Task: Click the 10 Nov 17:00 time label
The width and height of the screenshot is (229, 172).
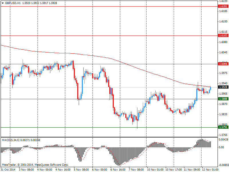Action: (x=174, y=169)
